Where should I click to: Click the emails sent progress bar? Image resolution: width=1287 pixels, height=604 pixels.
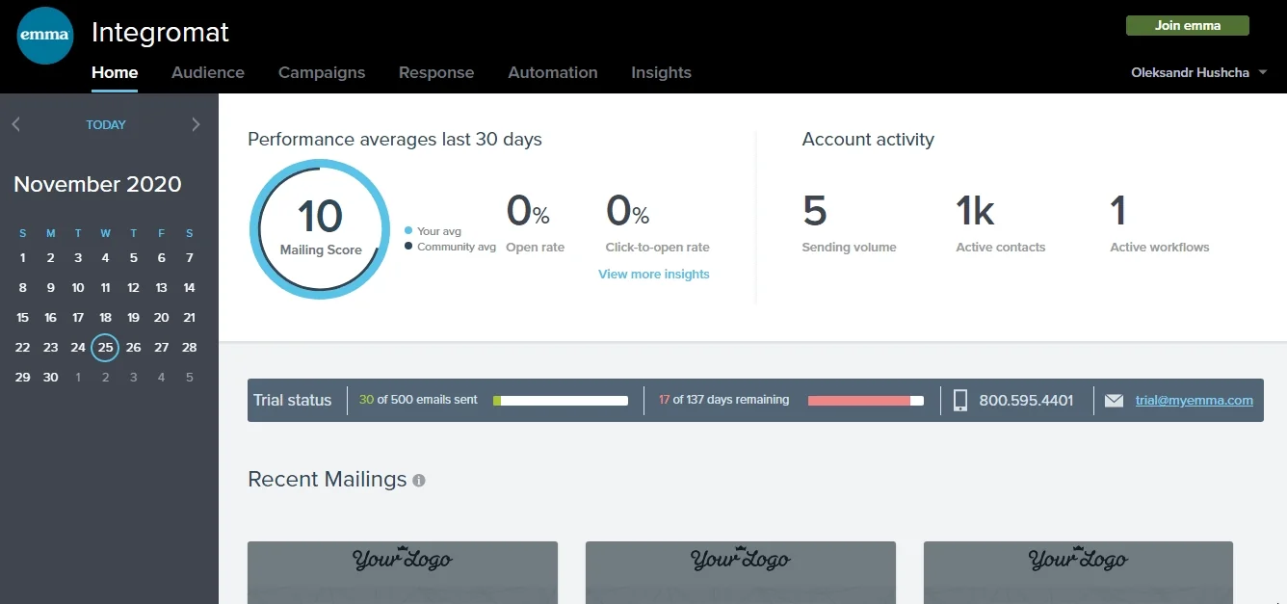561,401
